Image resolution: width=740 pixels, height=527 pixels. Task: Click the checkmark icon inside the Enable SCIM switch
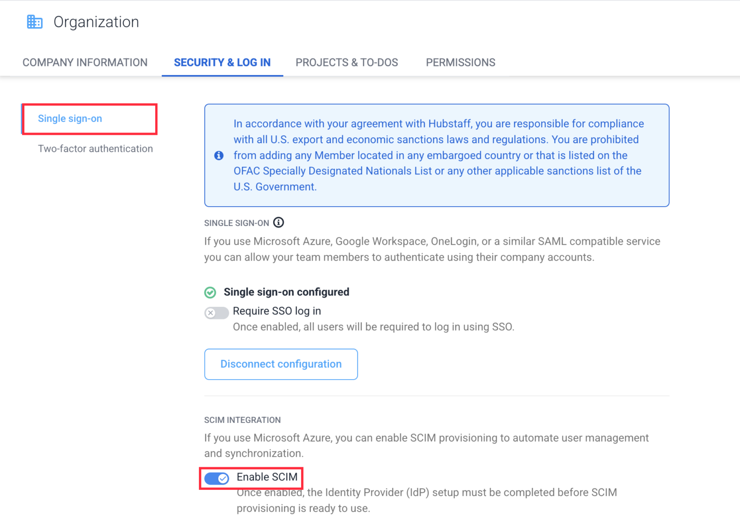point(222,478)
